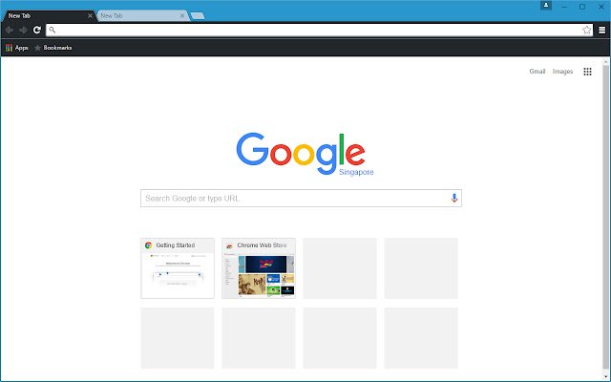Maximize the Chrome window
The height and width of the screenshot is (382, 611).
click(x=582, y=7)
